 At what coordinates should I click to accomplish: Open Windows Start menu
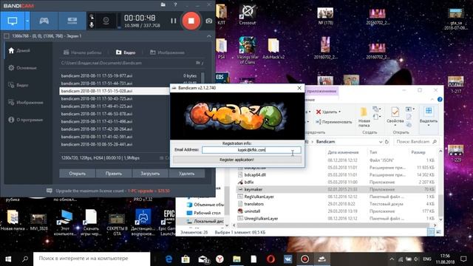[8, 259]
